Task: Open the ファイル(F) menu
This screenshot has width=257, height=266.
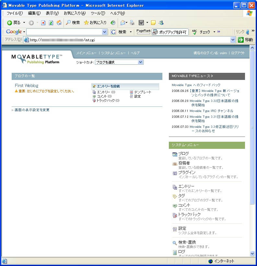Action: tap(15, 13)
